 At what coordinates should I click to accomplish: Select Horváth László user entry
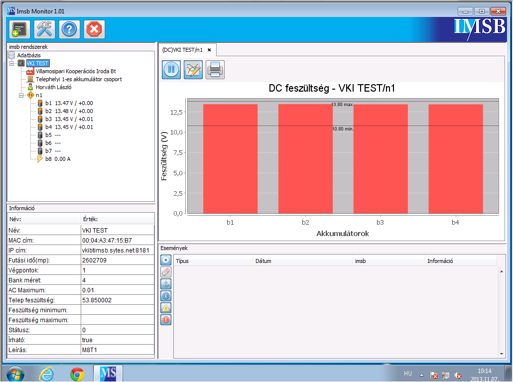click(53, 87)
